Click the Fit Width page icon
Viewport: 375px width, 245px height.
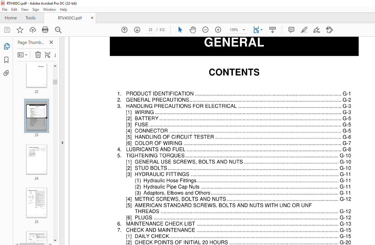point(256,30)
